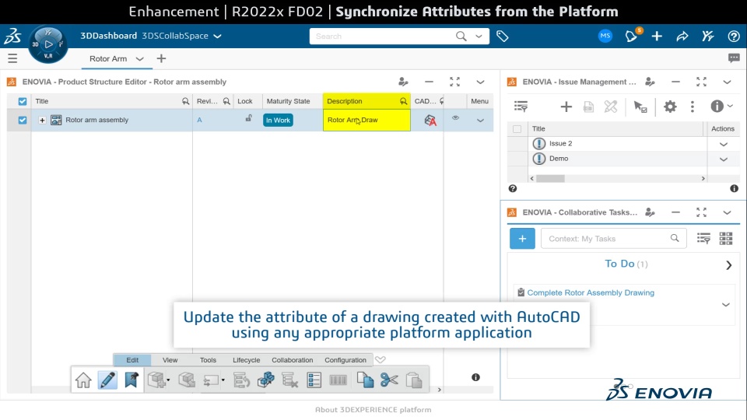This screenshot has height=420, width=747.
Task: Expand the Complete Rotor Assembly Drawing task chevron
Action: tap(725, 305)
